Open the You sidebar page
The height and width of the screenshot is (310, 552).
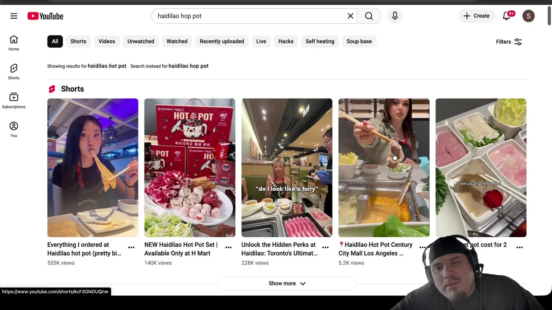[x=14, y=130]
